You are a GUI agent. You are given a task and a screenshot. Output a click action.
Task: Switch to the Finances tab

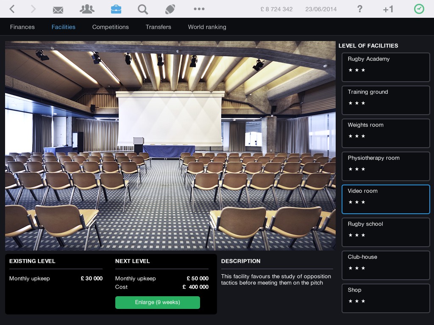tap(22, 27)
